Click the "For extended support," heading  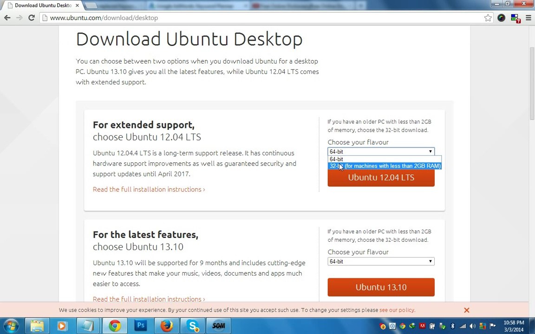144,125
